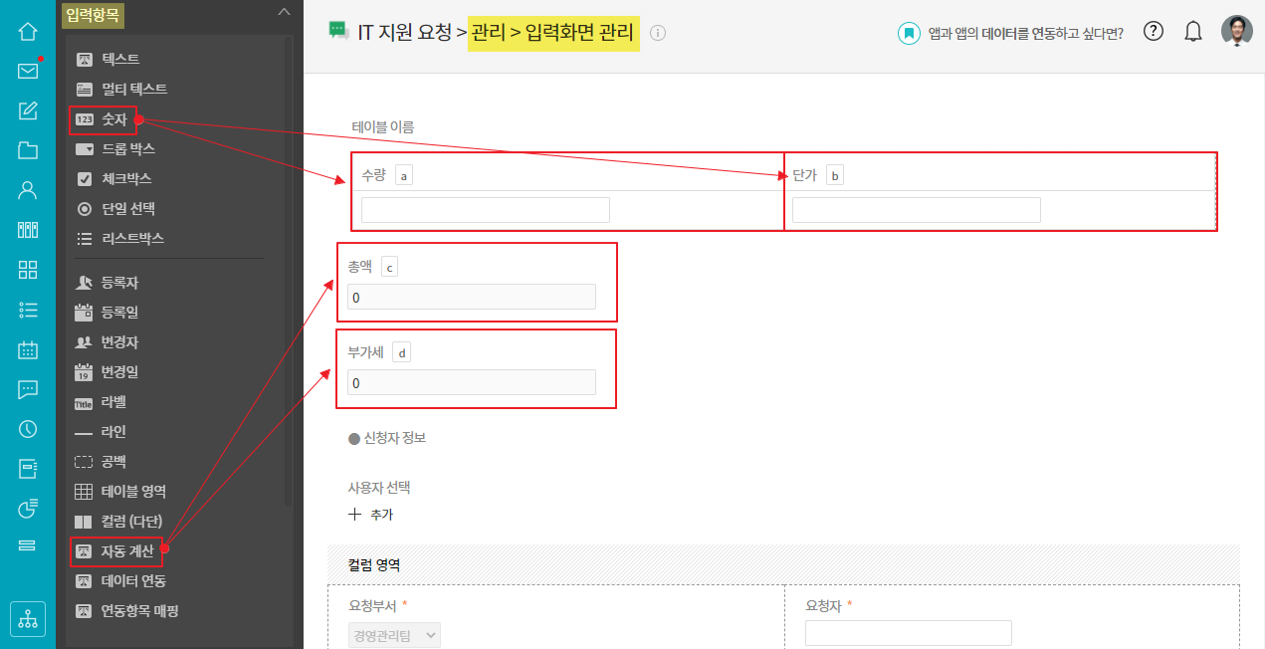Open the help question mark icon

coord(1154,31)
